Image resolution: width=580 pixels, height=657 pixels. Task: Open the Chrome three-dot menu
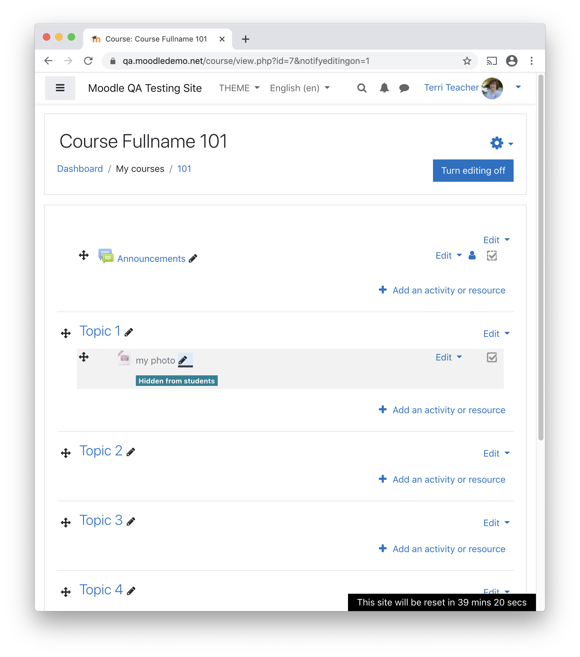point(532,61)
